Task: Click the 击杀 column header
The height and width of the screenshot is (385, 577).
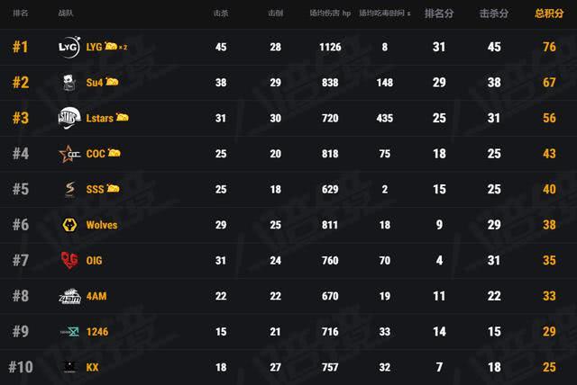Action: pos(221,14)
